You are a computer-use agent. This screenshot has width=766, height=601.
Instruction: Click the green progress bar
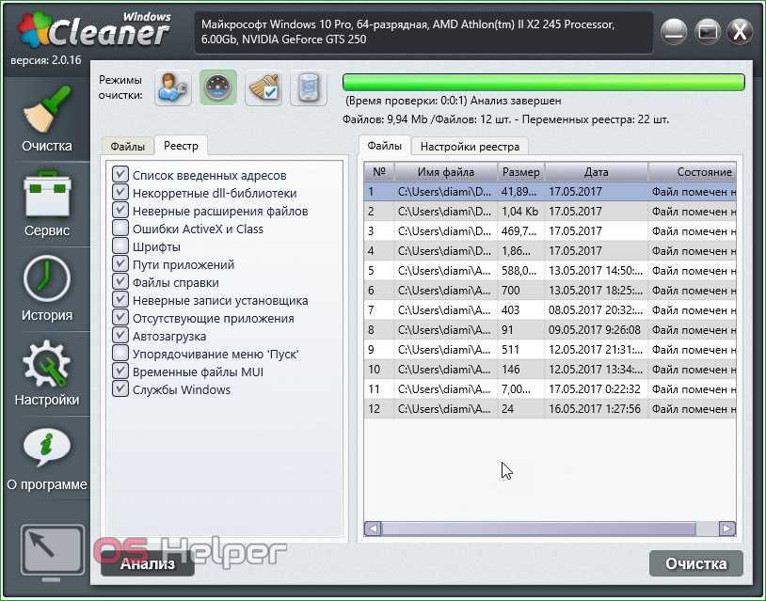[x=544, y=82]
